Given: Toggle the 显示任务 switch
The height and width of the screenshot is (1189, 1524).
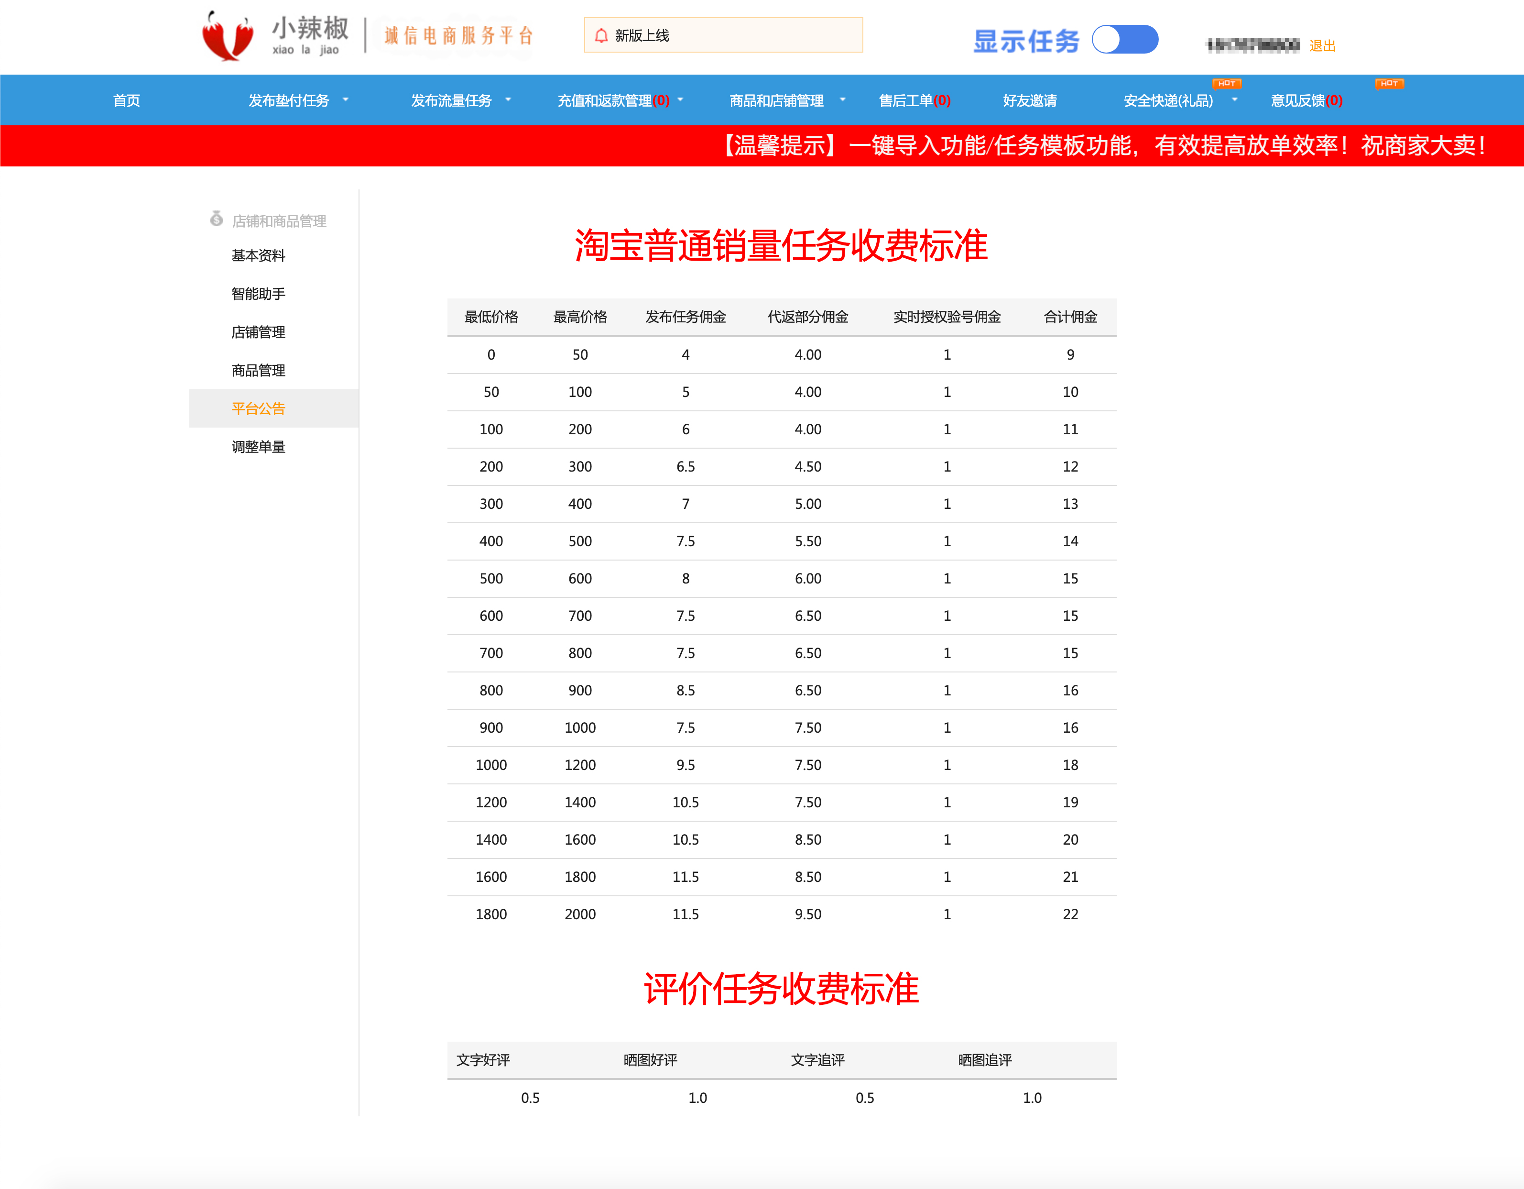Looking at the screenshot, I should point(1125,40).
